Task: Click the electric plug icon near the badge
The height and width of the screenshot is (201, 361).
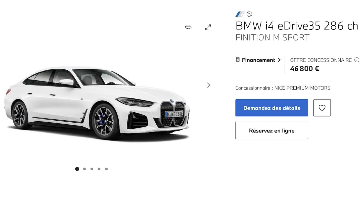Action: pyautogui.click(x=249, y=14)
